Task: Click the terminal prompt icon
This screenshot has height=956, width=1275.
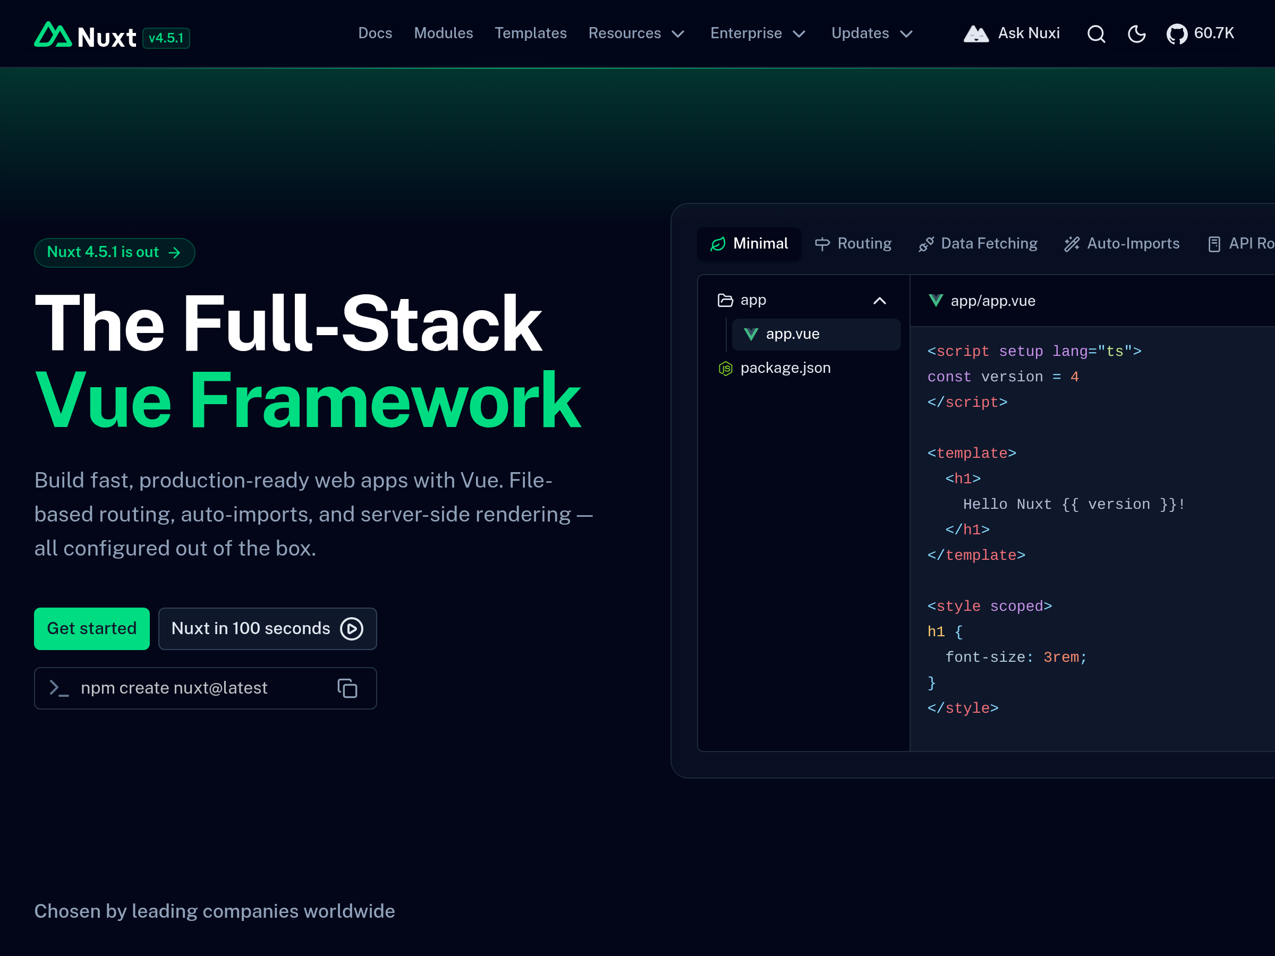Action: (x=59, y=688)
